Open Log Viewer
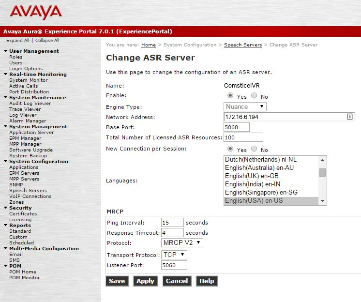Screen dimensions: 361x302 click(x=23, y=115)
